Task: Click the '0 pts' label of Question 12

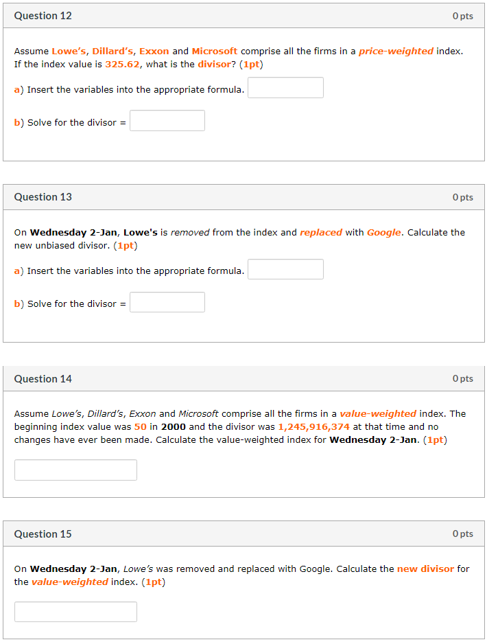Action: (462, 16)
